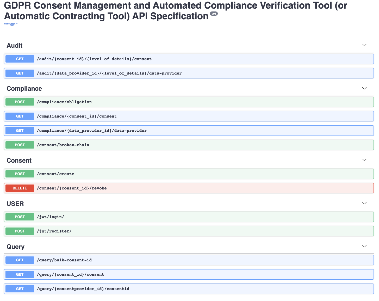379x301 pixels.
Task: Click the Consent section heading
Action: 19,161
